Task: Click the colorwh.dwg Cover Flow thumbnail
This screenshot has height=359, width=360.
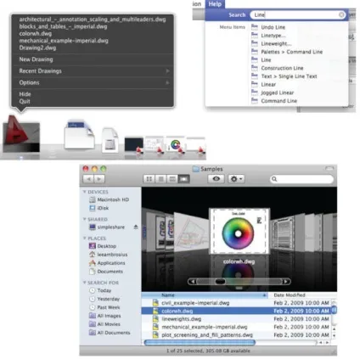Action: [x=239, y=232]
